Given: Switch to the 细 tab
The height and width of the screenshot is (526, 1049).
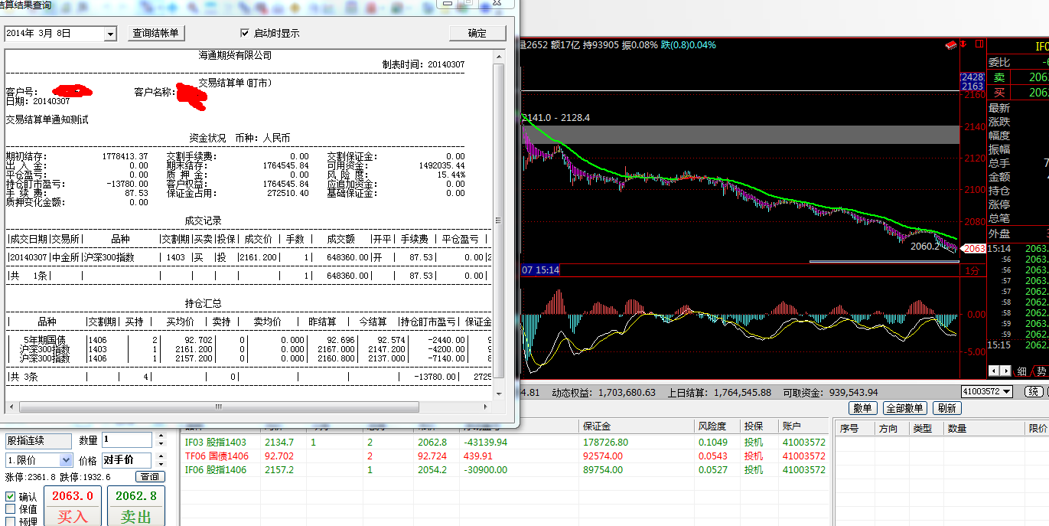Looking at the screenshot, I should [1022, 371].
